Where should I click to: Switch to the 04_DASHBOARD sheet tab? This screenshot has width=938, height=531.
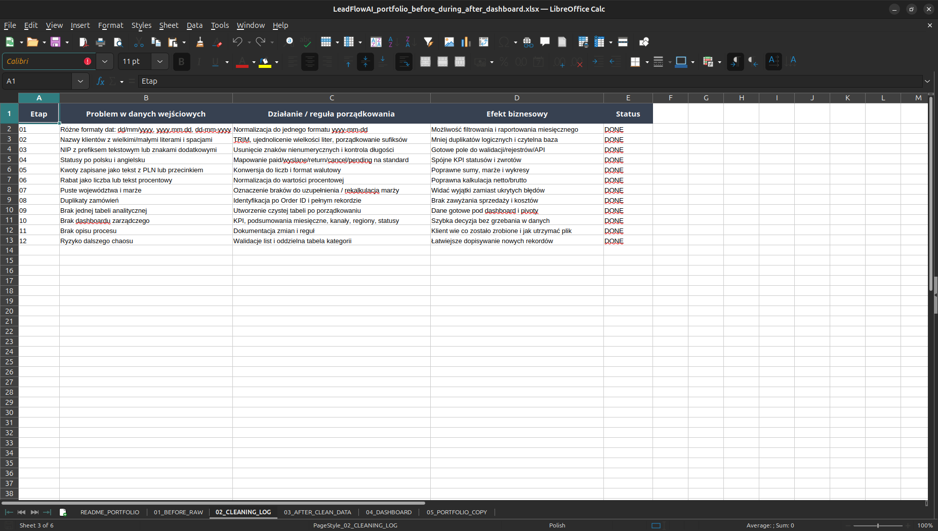point(389,512)
